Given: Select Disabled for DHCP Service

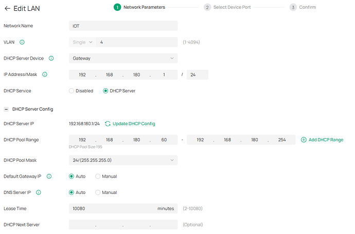Looking at the screenshot, I should click(x=72, y=91).
